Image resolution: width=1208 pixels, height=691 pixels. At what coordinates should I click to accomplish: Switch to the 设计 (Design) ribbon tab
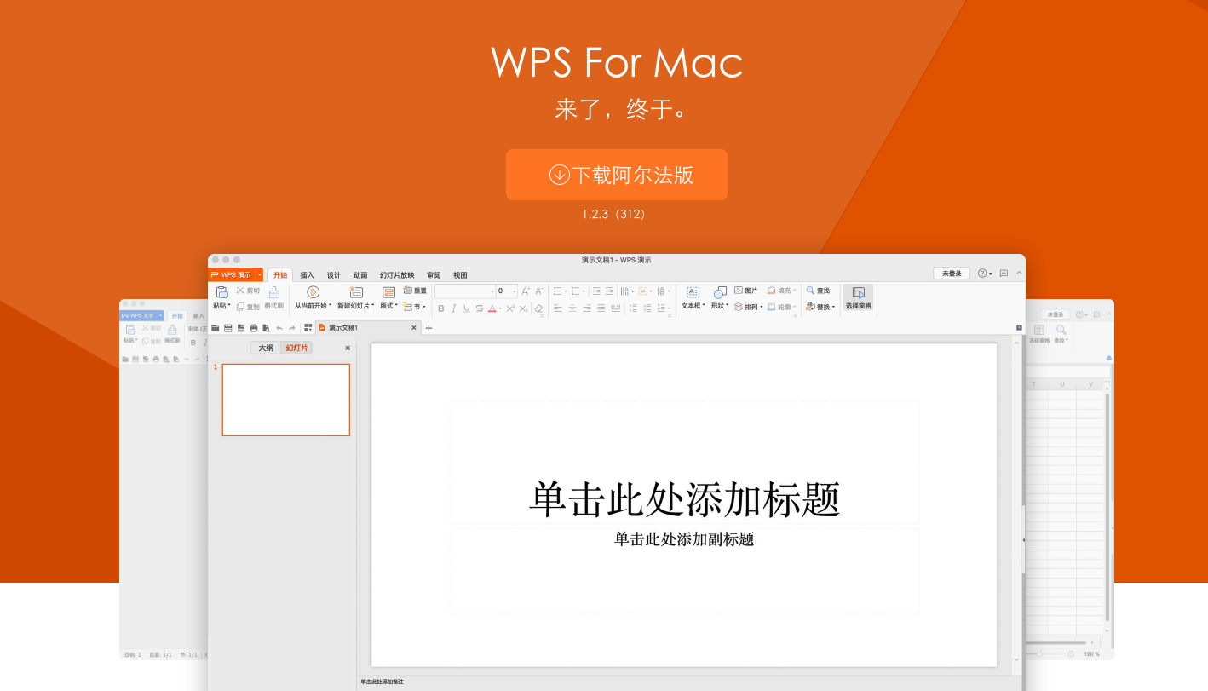click(x=334, y=275)
